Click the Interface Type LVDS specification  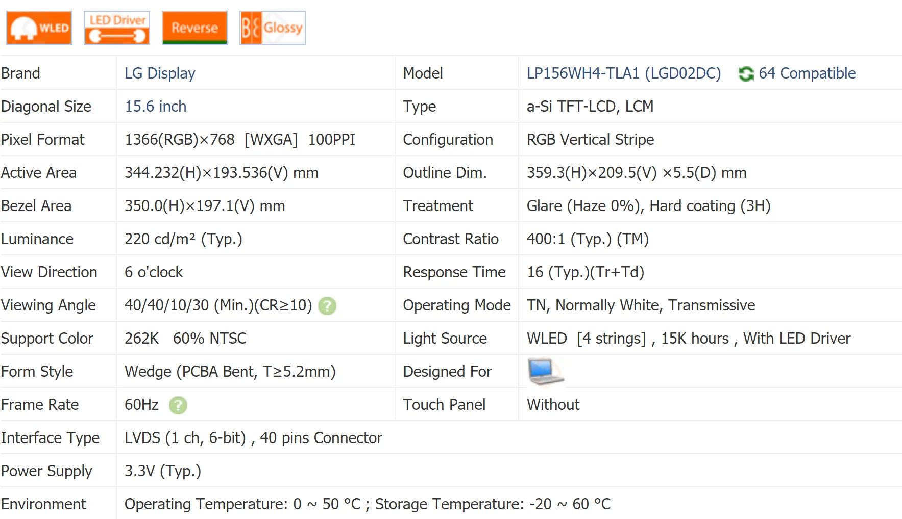coord(253,437)
